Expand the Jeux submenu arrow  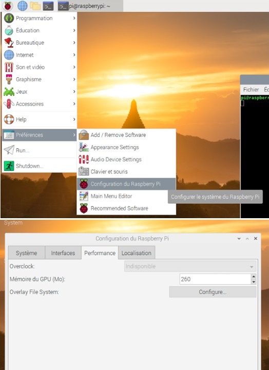point(74,92)
